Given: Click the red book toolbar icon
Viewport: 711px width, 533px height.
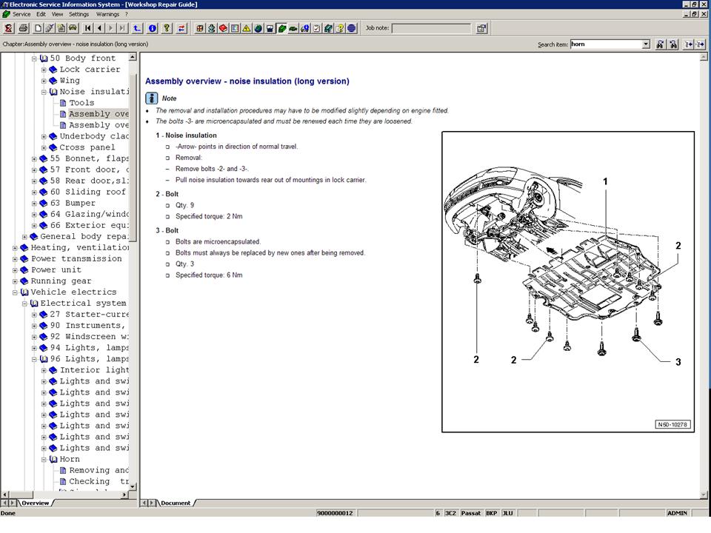Looking at the screenshot, I should click(x=223, y=28).
